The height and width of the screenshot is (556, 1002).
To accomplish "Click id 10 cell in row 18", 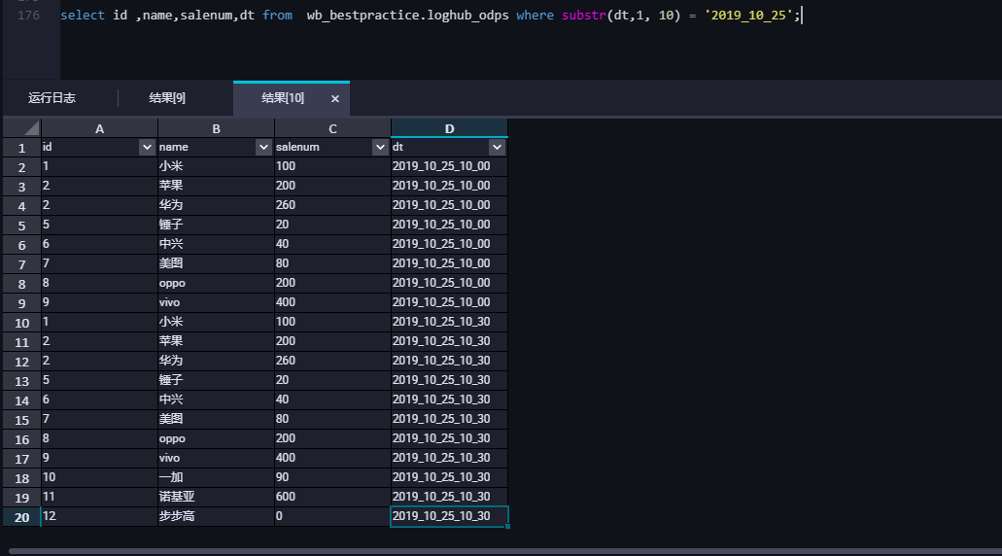I will pyautogui.click(x=99, y=477).
